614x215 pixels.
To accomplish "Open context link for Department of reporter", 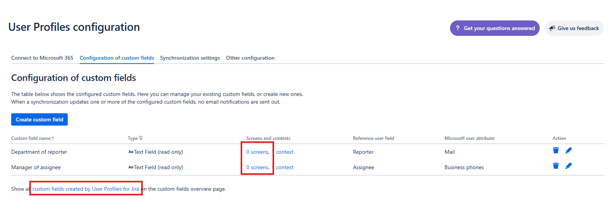I will click(x=284, y=152).
